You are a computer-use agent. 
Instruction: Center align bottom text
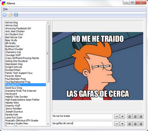tap(135, 124)
